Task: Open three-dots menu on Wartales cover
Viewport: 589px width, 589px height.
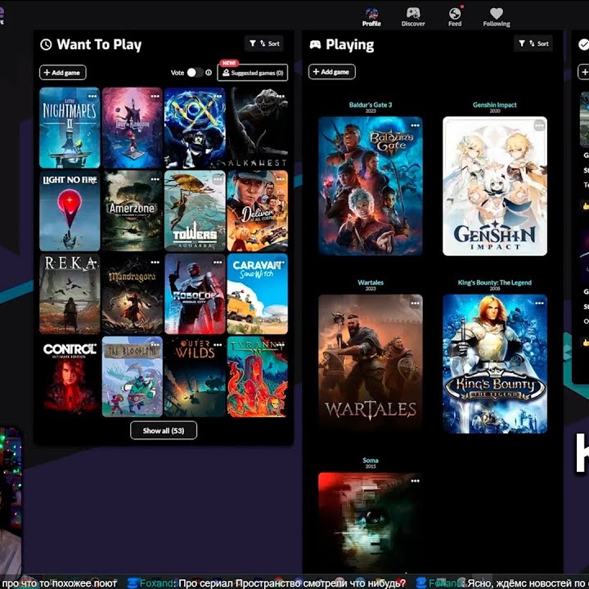Action: 415,303
